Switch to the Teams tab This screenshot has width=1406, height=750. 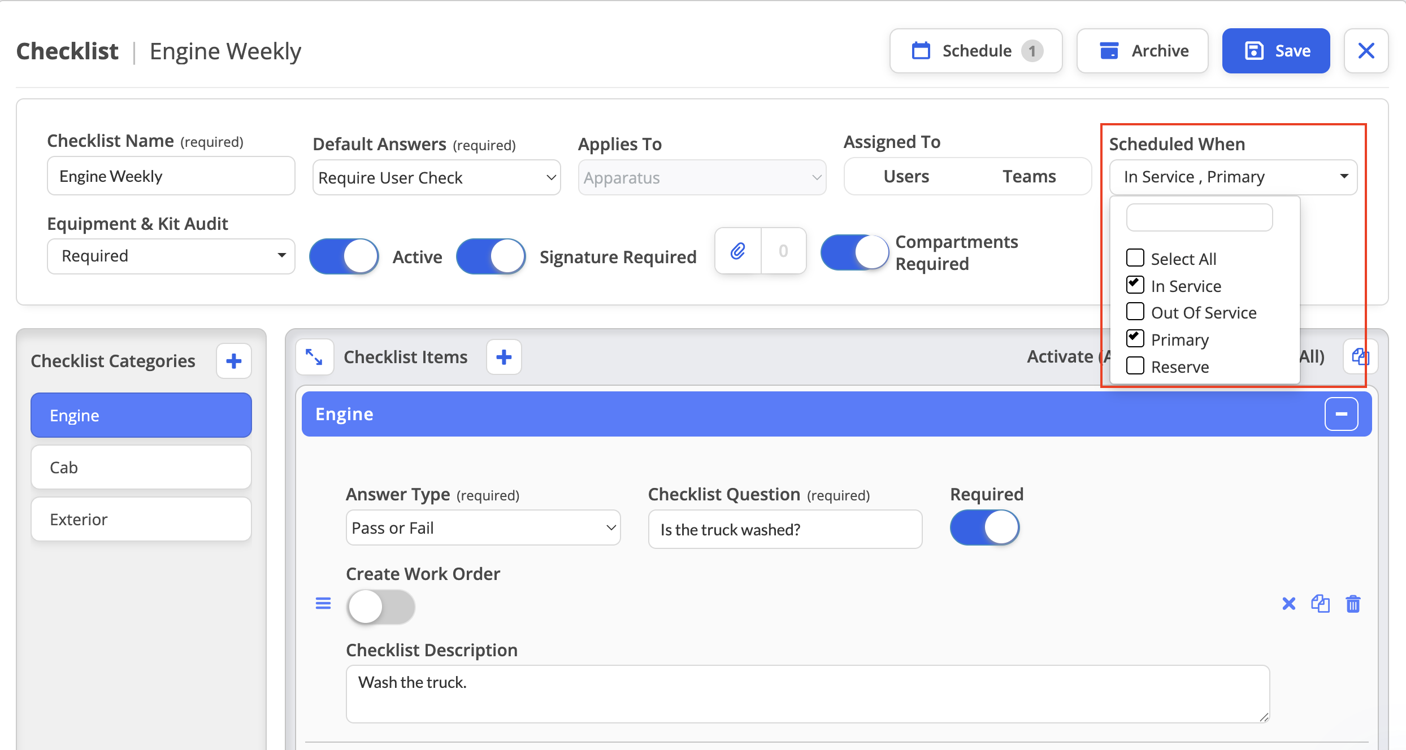click(x=1029, y=176)
